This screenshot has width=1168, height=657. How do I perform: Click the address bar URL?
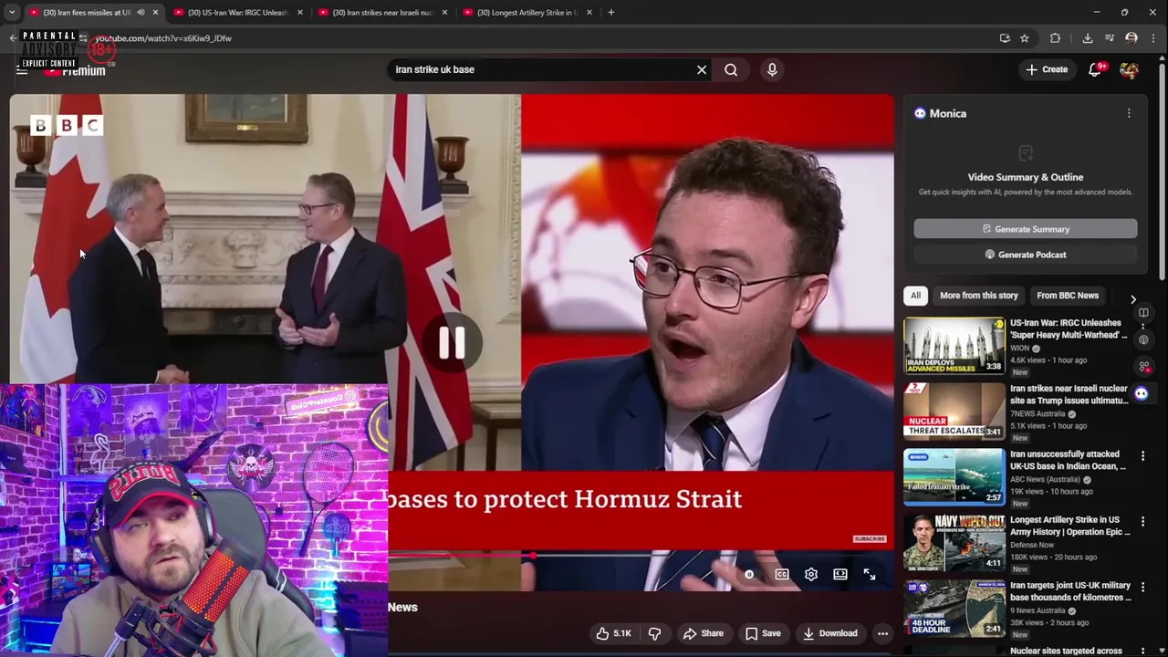pyautogui.click(x=164, y=38)
